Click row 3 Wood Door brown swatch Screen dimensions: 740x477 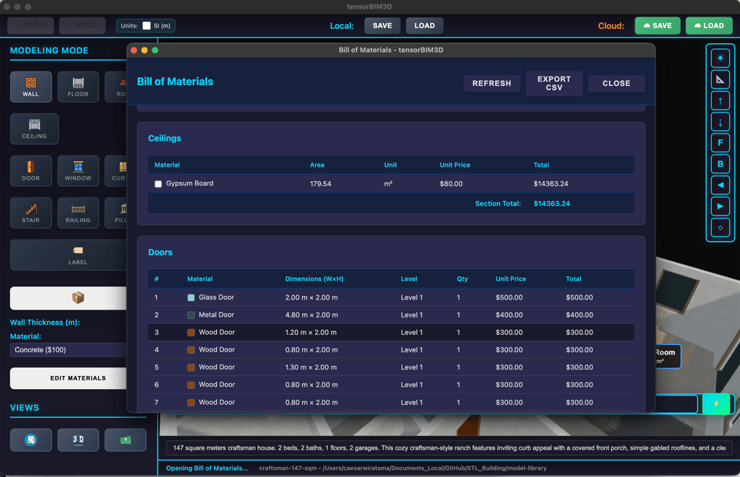pyautogui.click(x=191, y=332)
